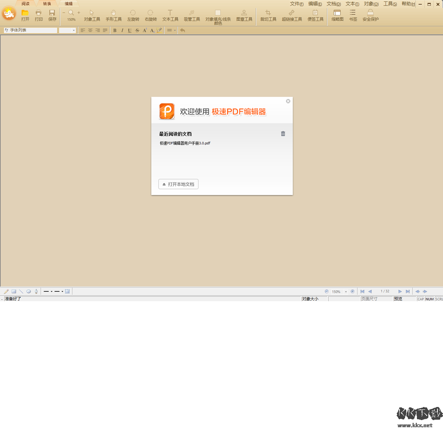Select the 手形工具 hand tool
443x428 pixels.
click(x=114, y=15)
